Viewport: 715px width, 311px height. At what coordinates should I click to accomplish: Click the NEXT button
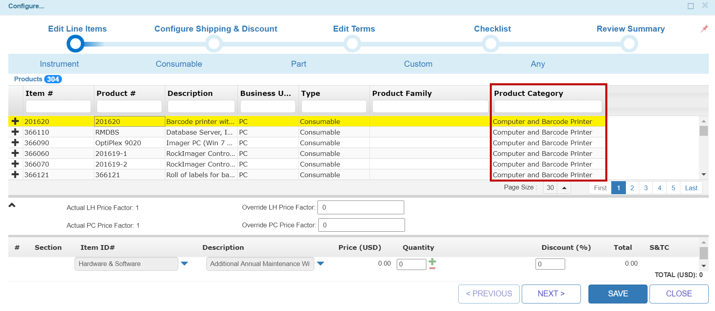tap(551, 294)
